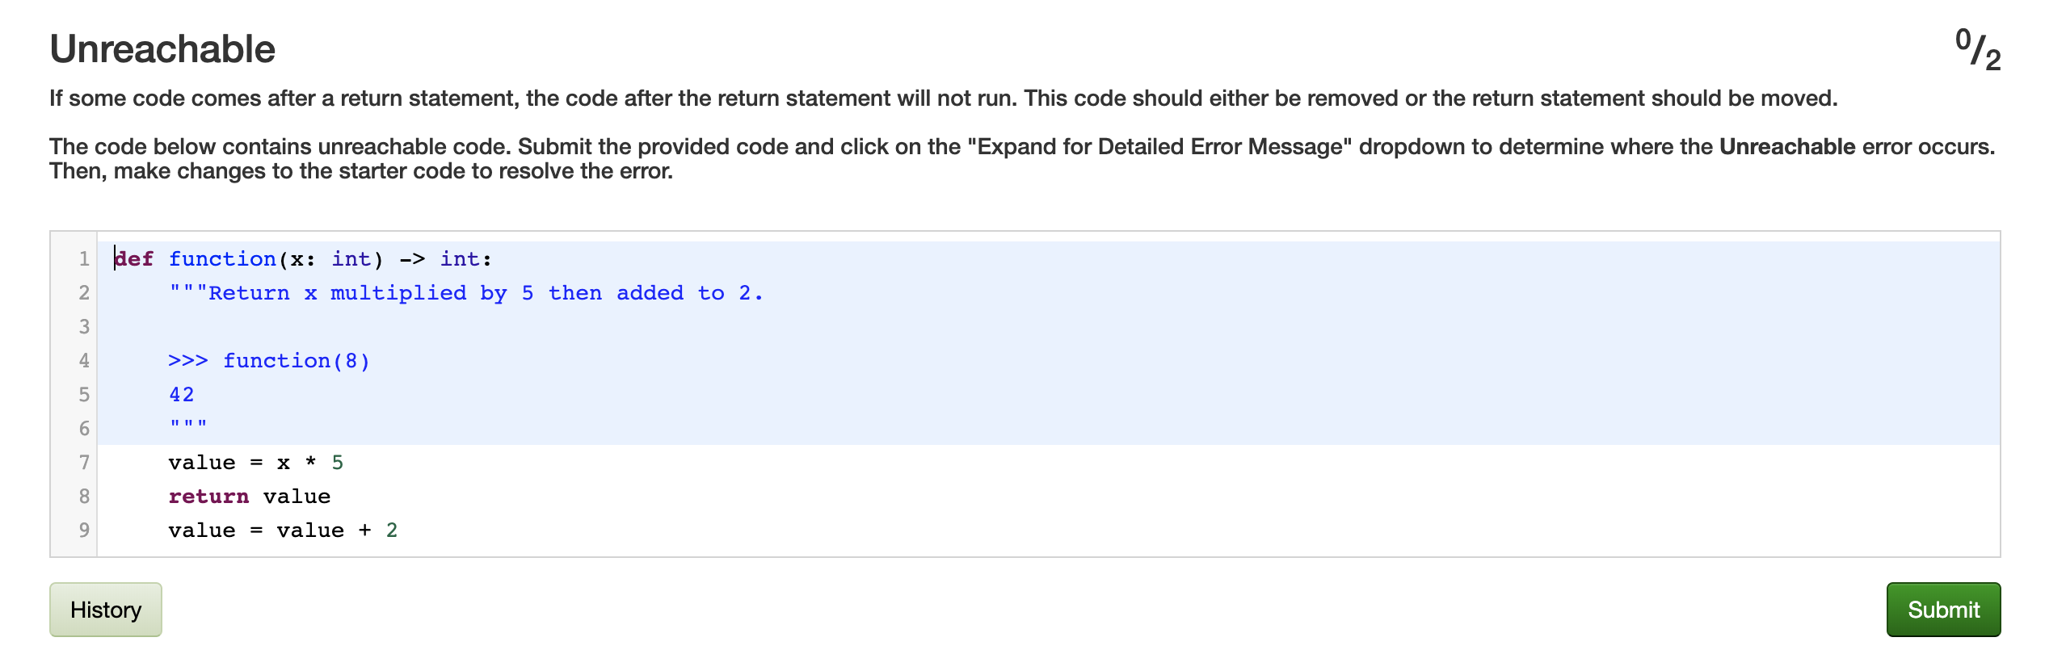Click line number 3 in the gutter

pos(83,326)
